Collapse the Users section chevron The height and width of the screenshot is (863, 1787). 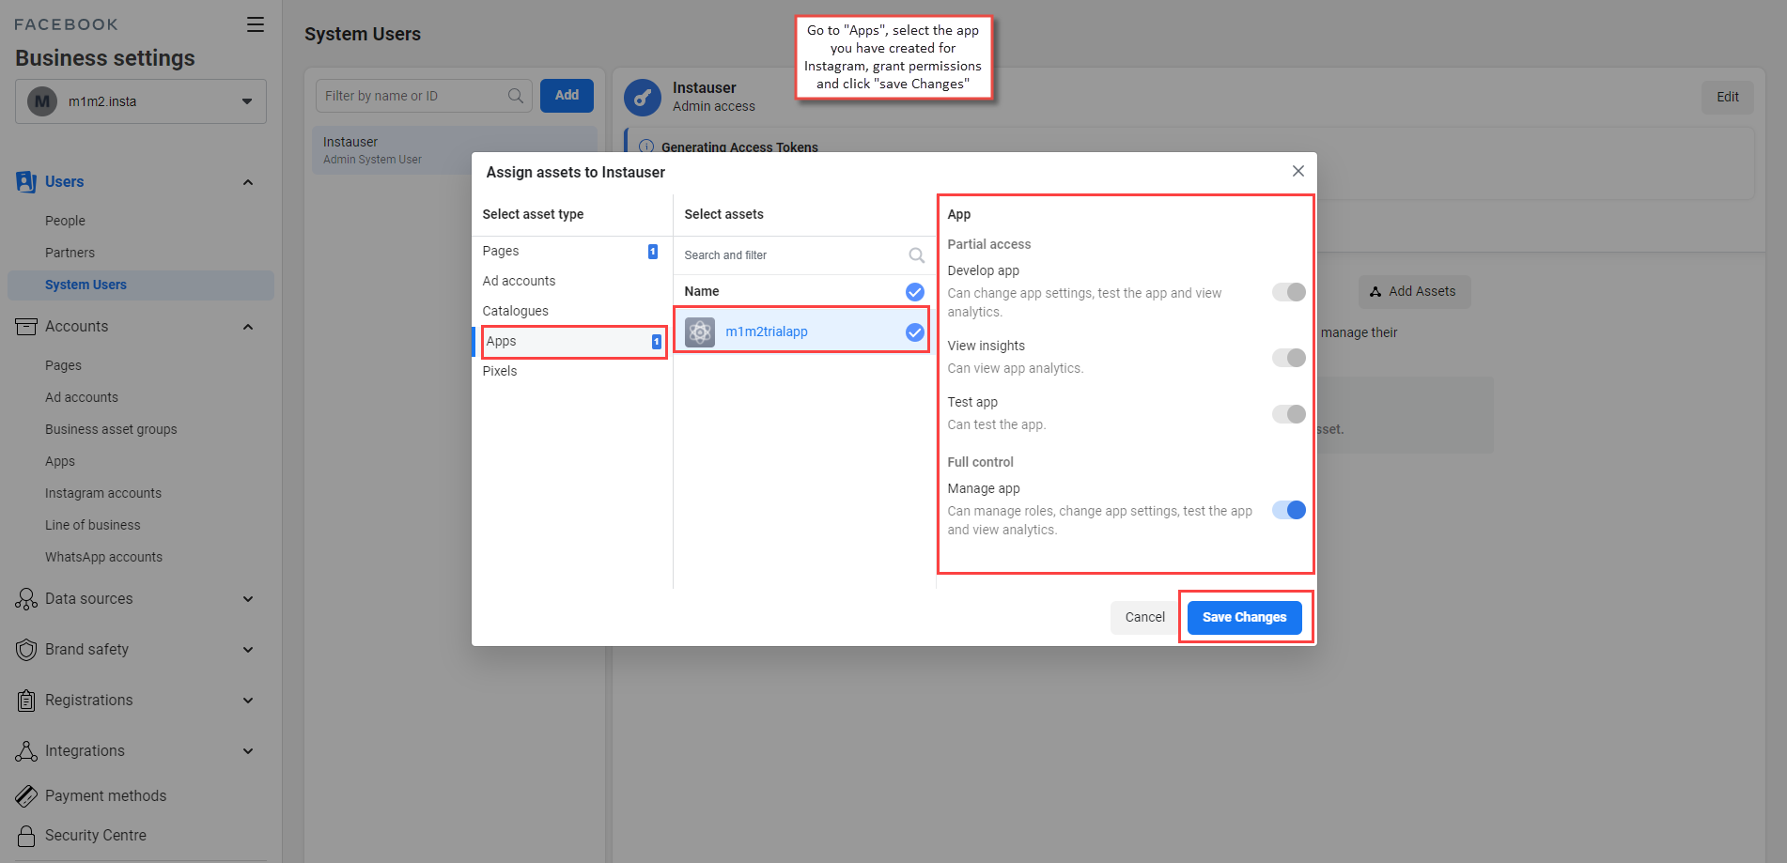[248, 182]
